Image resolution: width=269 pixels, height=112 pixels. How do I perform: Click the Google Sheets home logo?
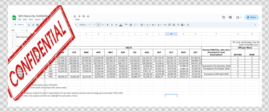tap(14, 18)
